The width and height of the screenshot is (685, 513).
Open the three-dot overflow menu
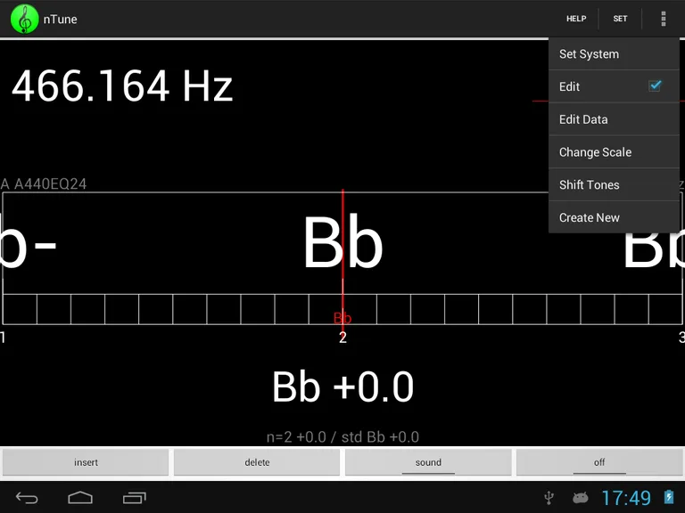click(664, 19)
